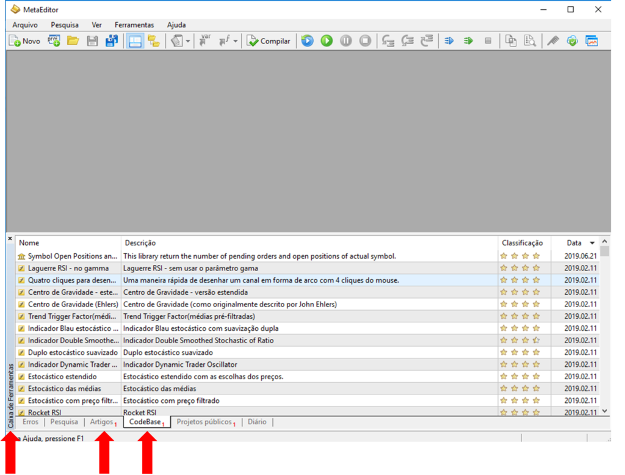Click description 'Indicador Blau estocástico com suavização dupla'
Screen dimensions: 625x475
point(201,328)
